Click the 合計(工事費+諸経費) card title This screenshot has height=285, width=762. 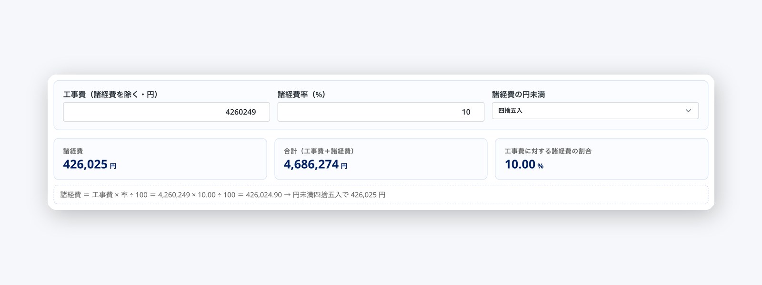pos(319,151)
